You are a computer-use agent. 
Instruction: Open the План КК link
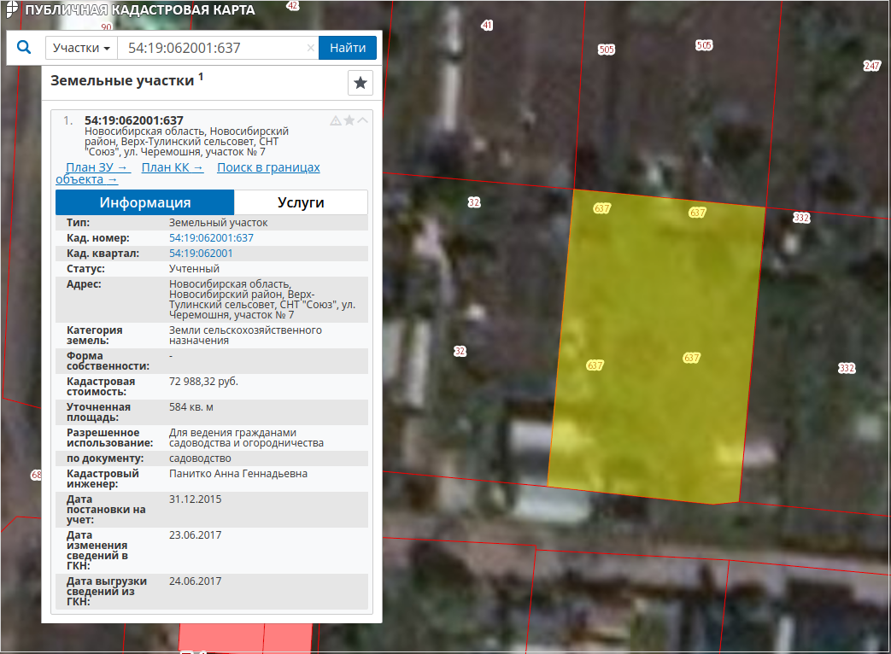click(173, 167)
